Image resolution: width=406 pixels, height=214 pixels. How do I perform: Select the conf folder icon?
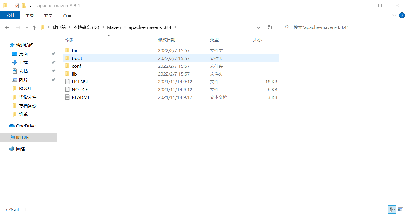point(67,66)
